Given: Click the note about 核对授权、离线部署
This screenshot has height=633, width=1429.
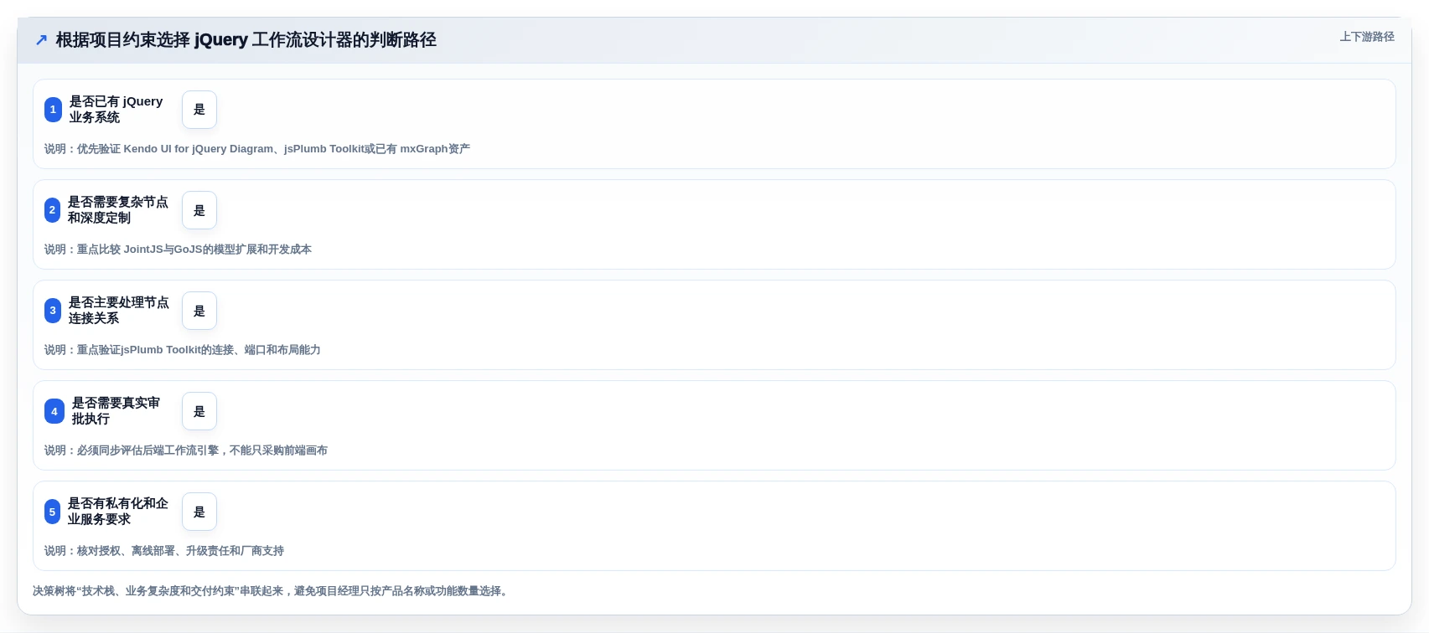Looking at the screenshot, I should (164, 551).
